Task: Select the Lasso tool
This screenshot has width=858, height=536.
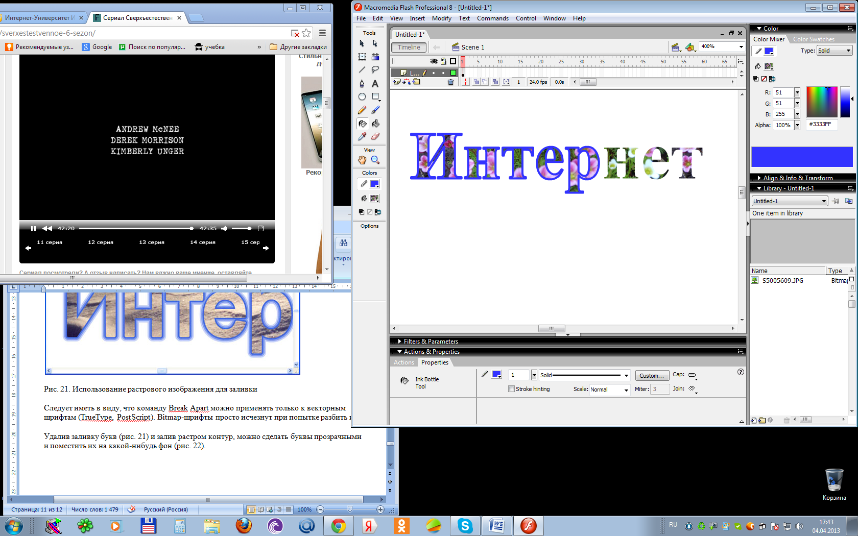Action: [x=375, y=69]
